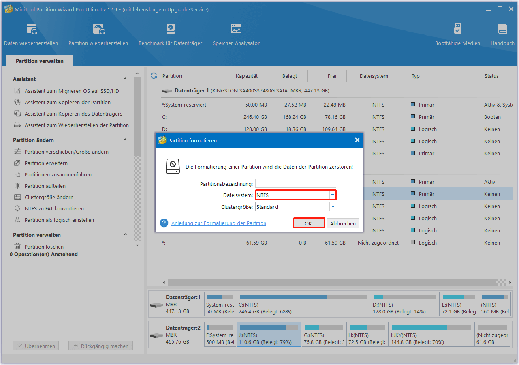
Task: Select E:(NTFS) block in disk map
Action: pyautogui.click(x=459, y=305)
